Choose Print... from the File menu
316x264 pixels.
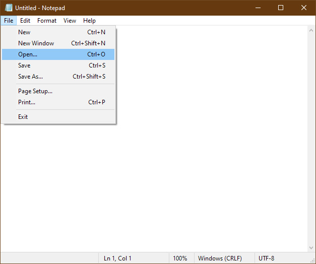point(58,102)
